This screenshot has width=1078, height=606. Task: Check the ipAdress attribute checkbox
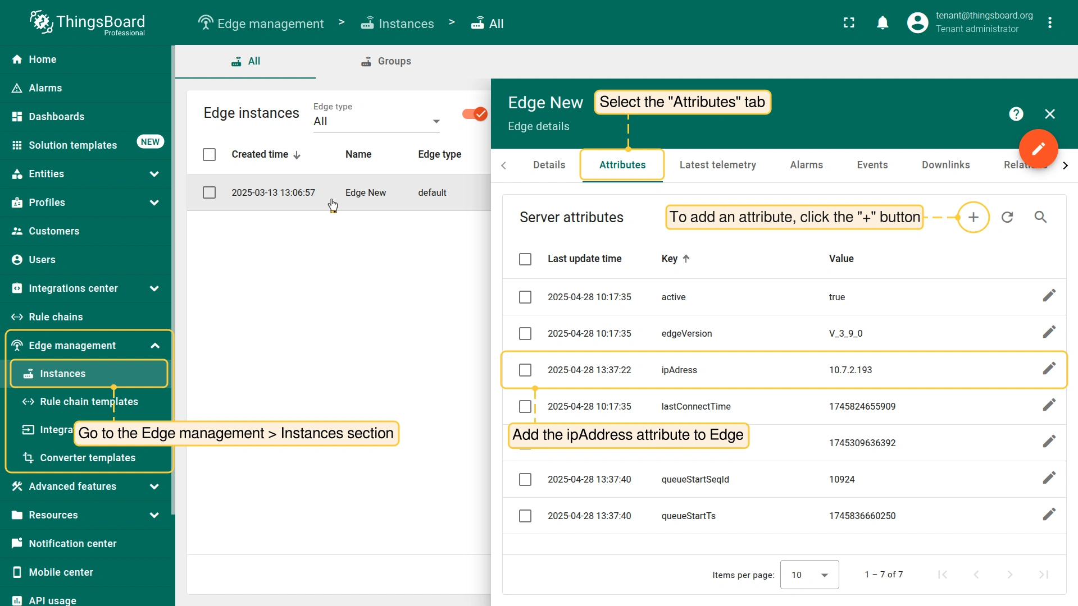tap(525, 370)
